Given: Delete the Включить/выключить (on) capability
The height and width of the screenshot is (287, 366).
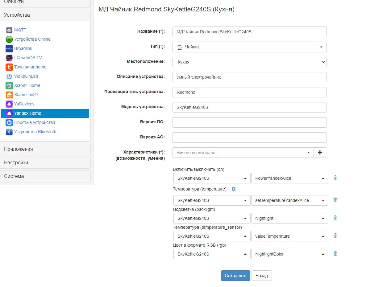Looking at the screenshot, I should pyautogui.click(x=335, y=178).
